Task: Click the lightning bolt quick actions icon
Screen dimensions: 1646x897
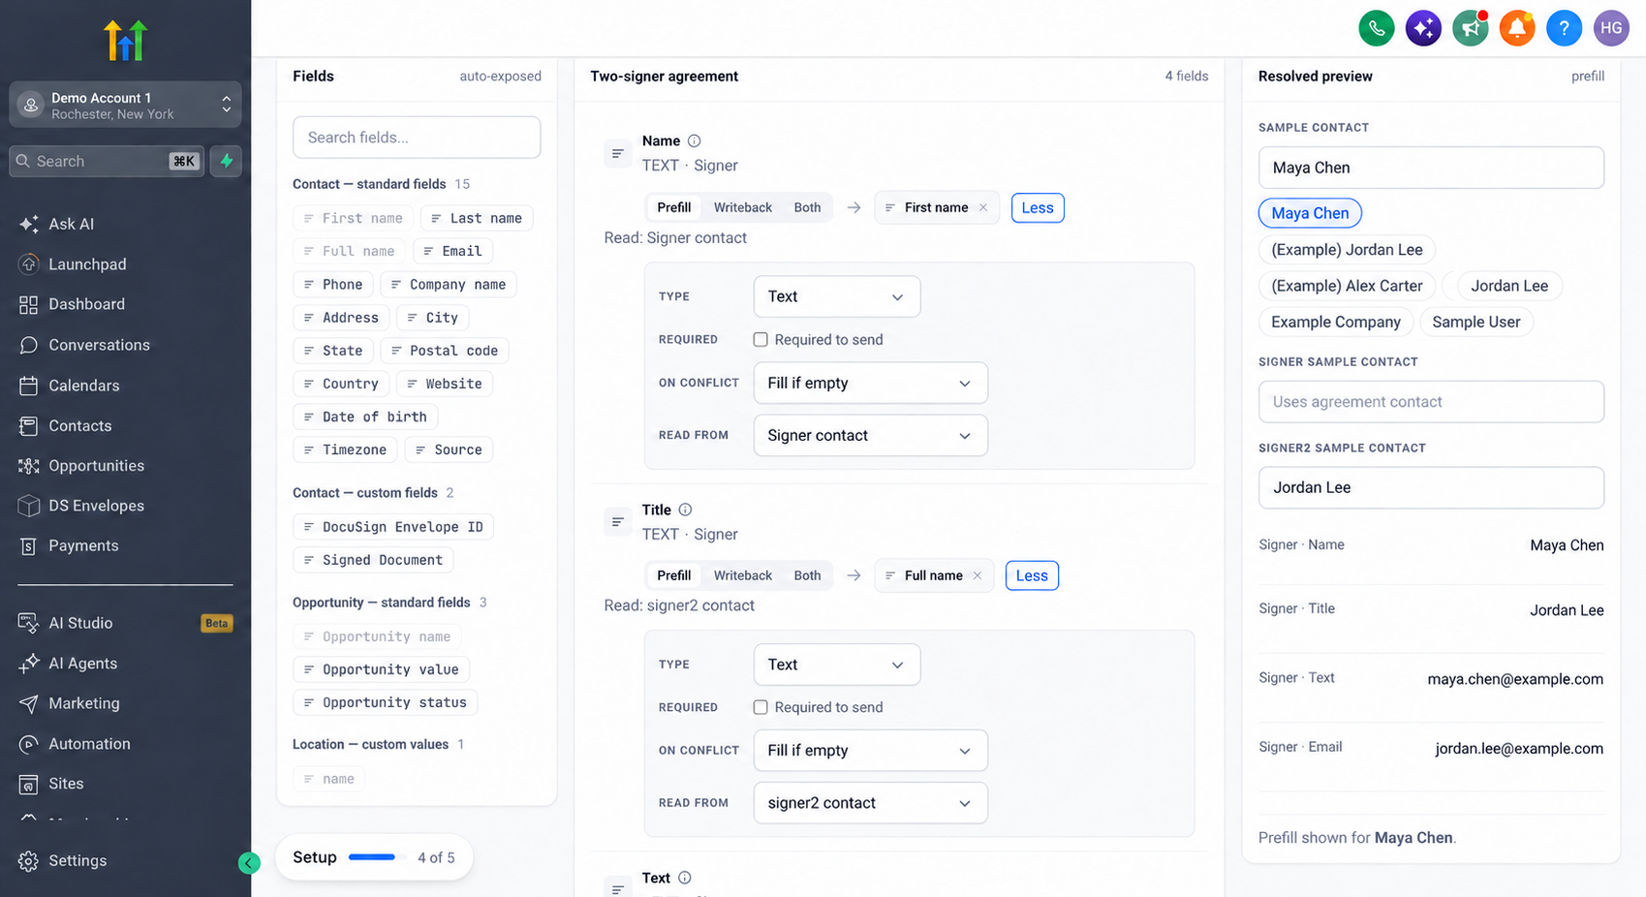Action: pyautogui.click(x=227, y=161)
